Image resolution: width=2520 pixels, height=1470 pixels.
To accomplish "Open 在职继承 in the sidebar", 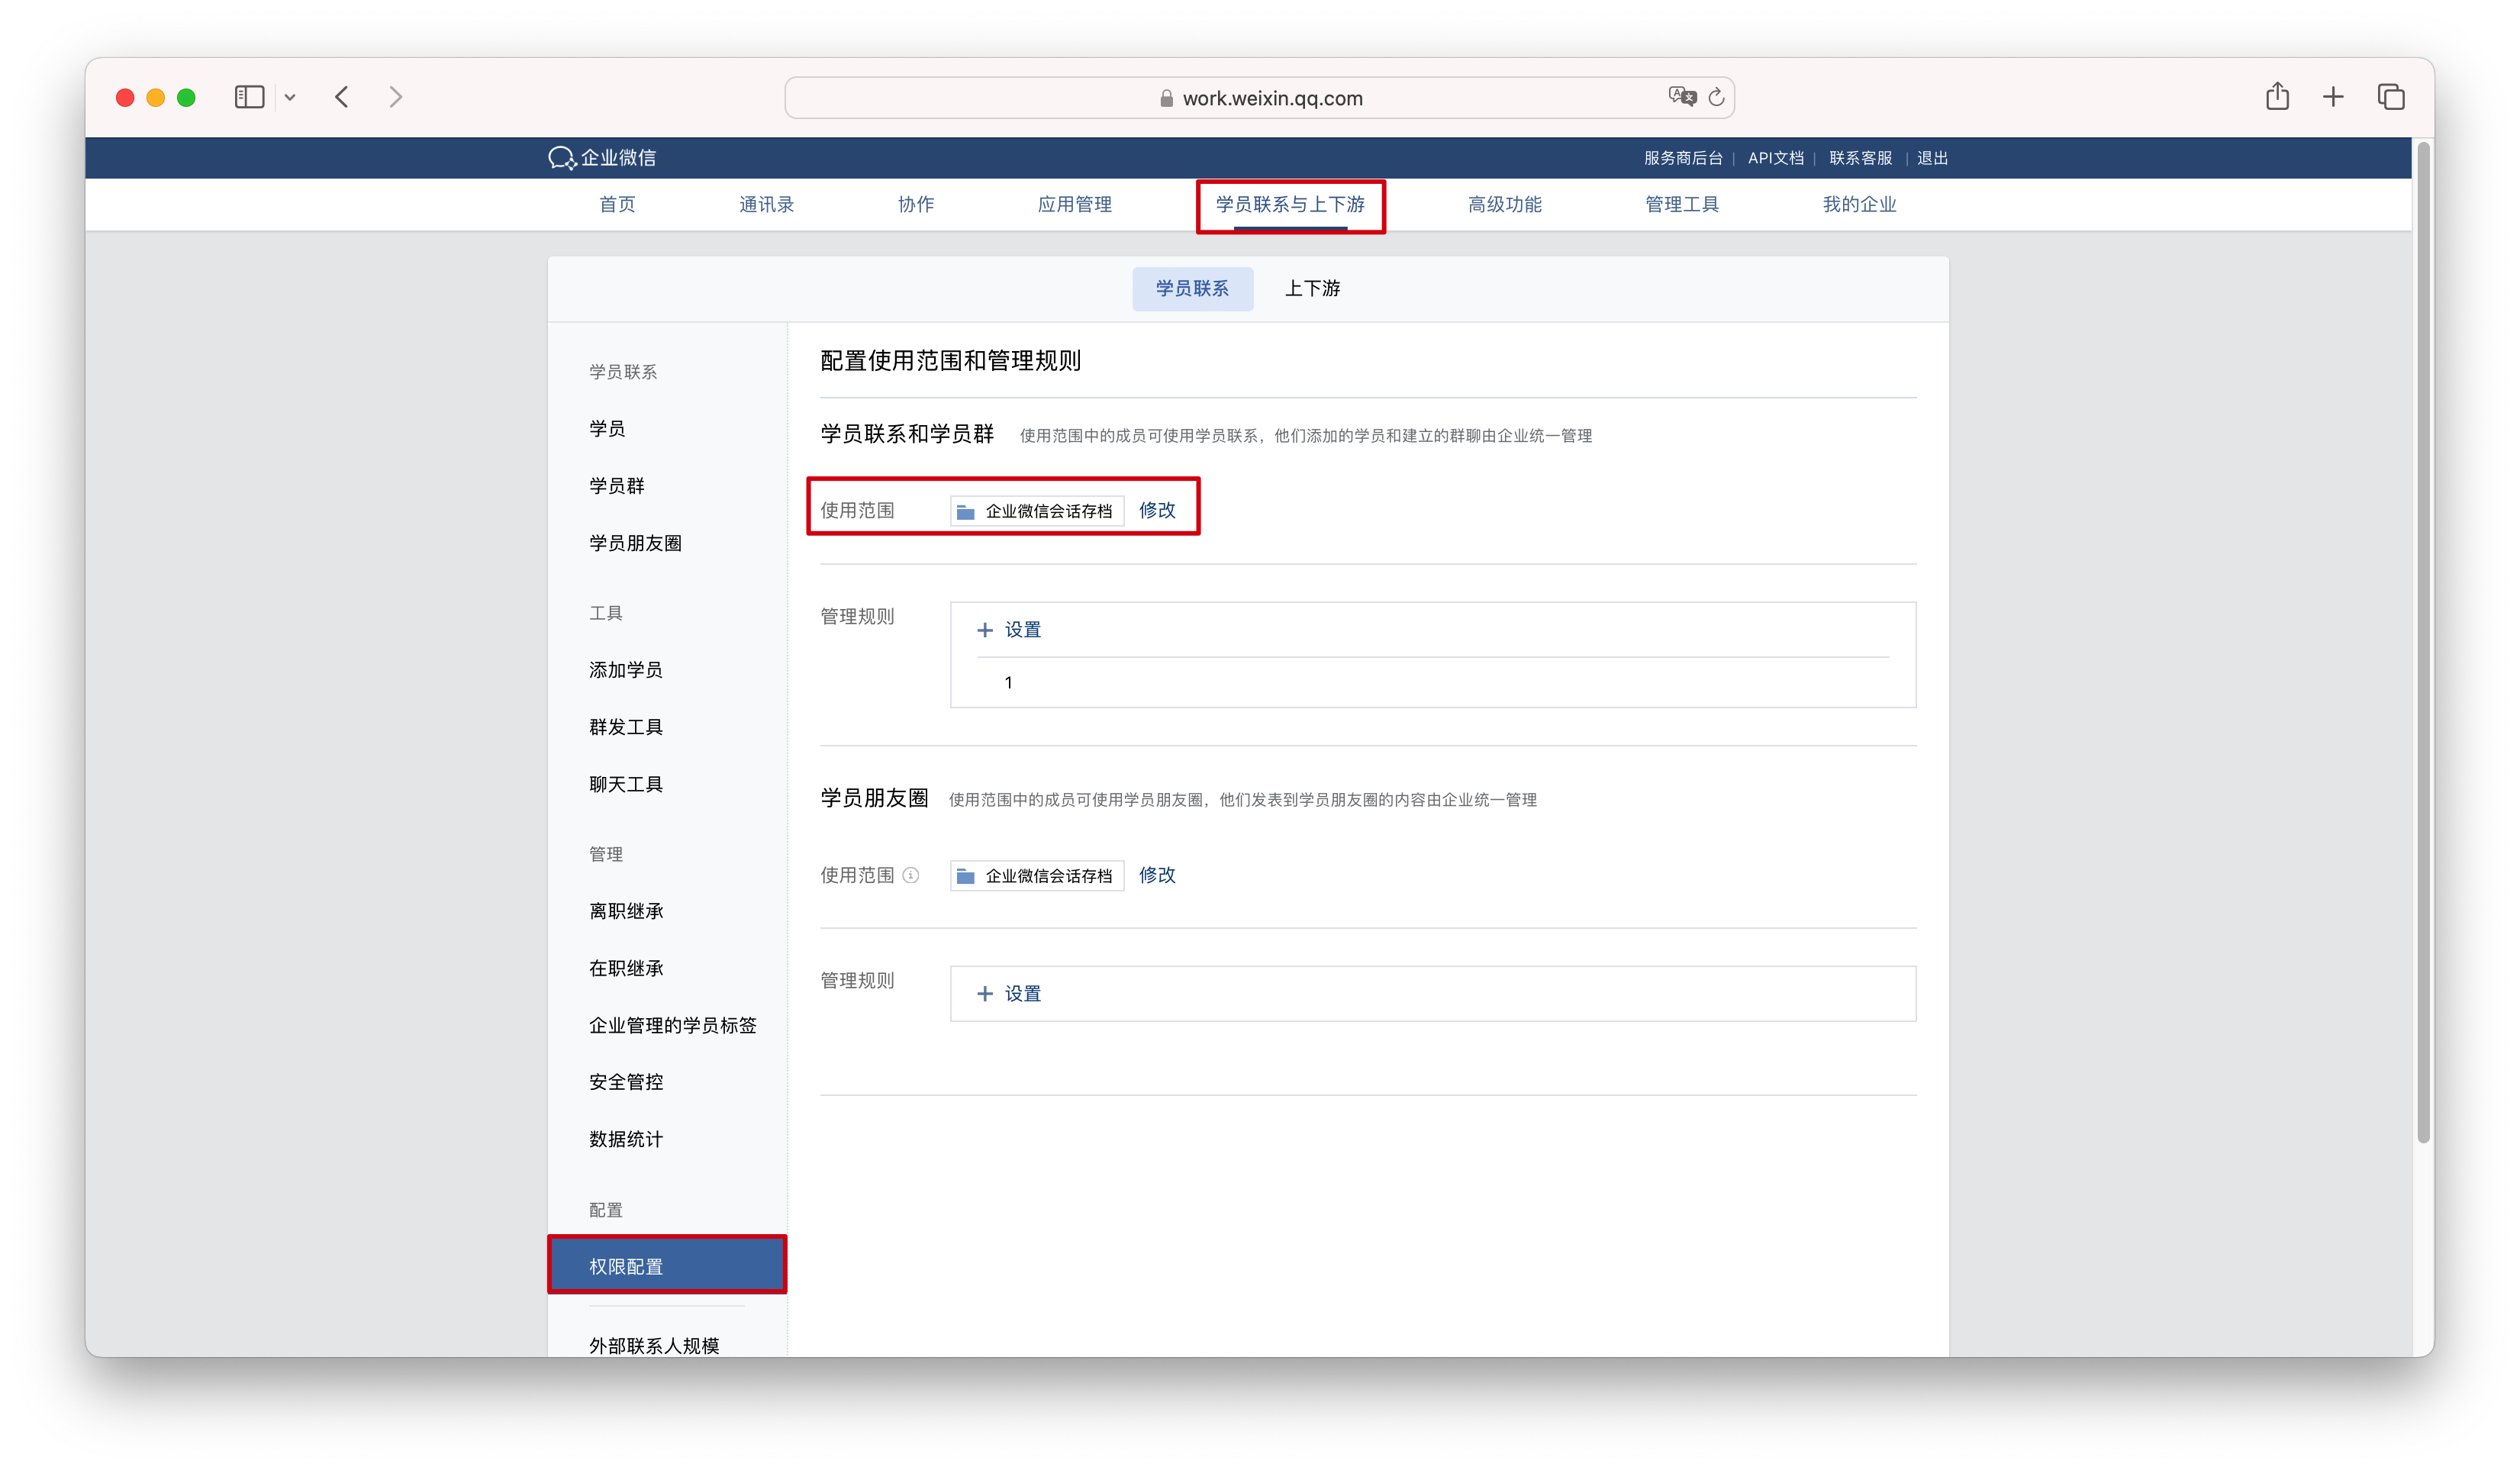I will point(626,968).
